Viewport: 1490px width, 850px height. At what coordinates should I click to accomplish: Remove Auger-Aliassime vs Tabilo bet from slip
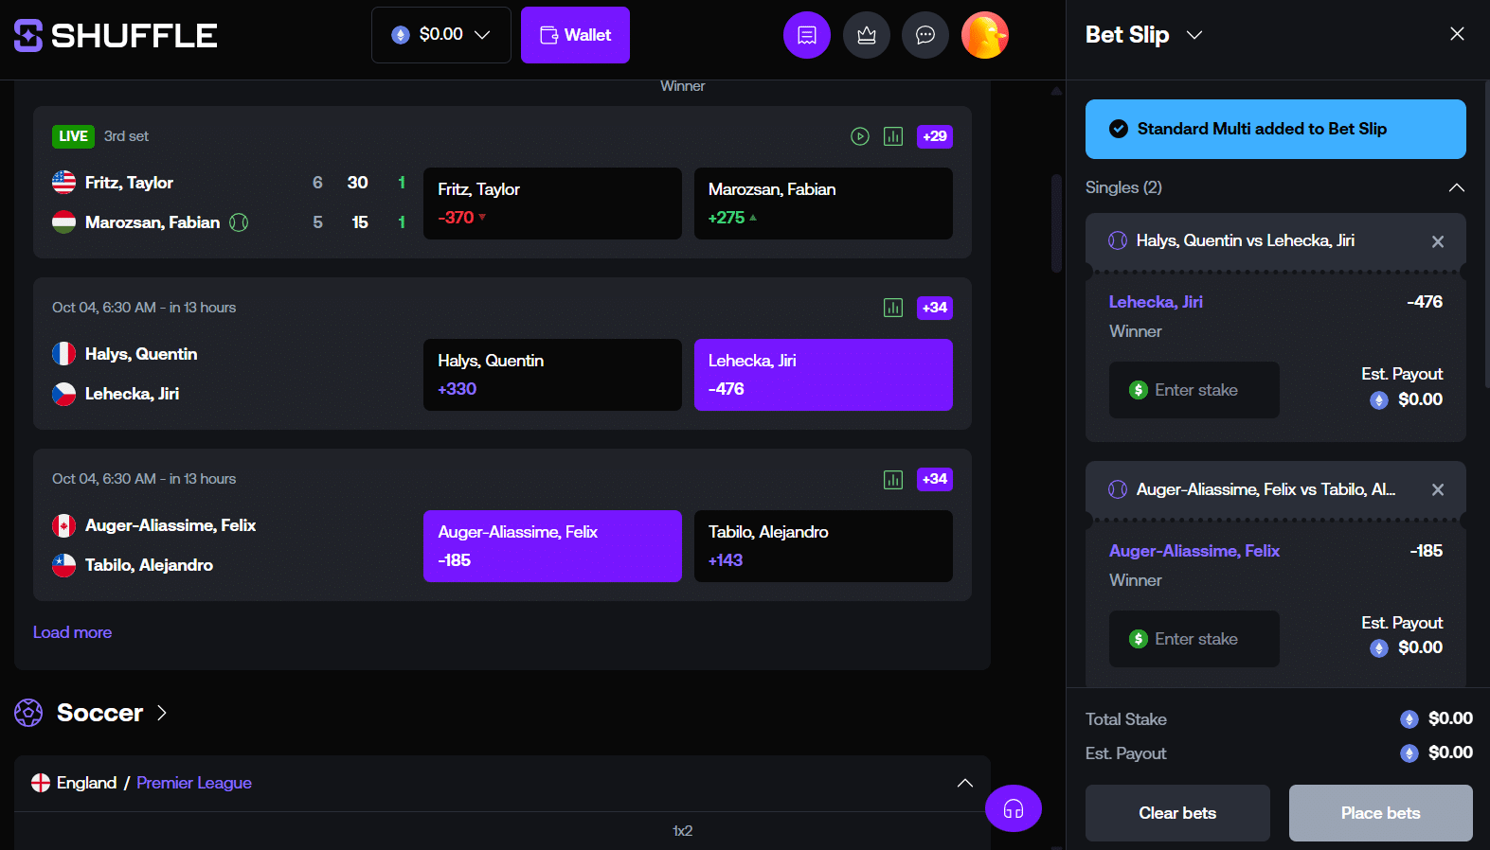(x=1438, y=489)
